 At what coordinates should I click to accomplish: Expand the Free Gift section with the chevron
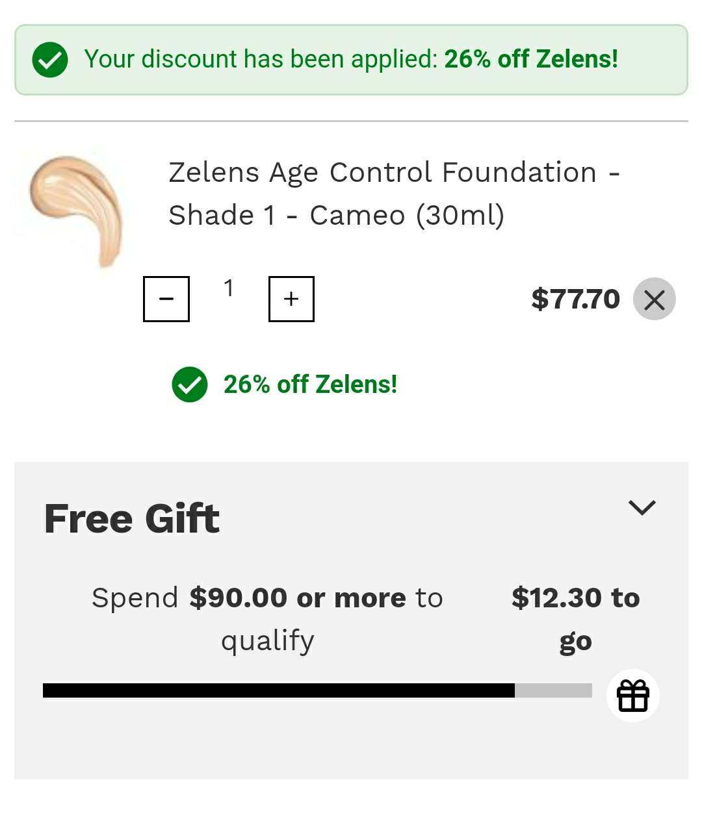coord(642,507)
